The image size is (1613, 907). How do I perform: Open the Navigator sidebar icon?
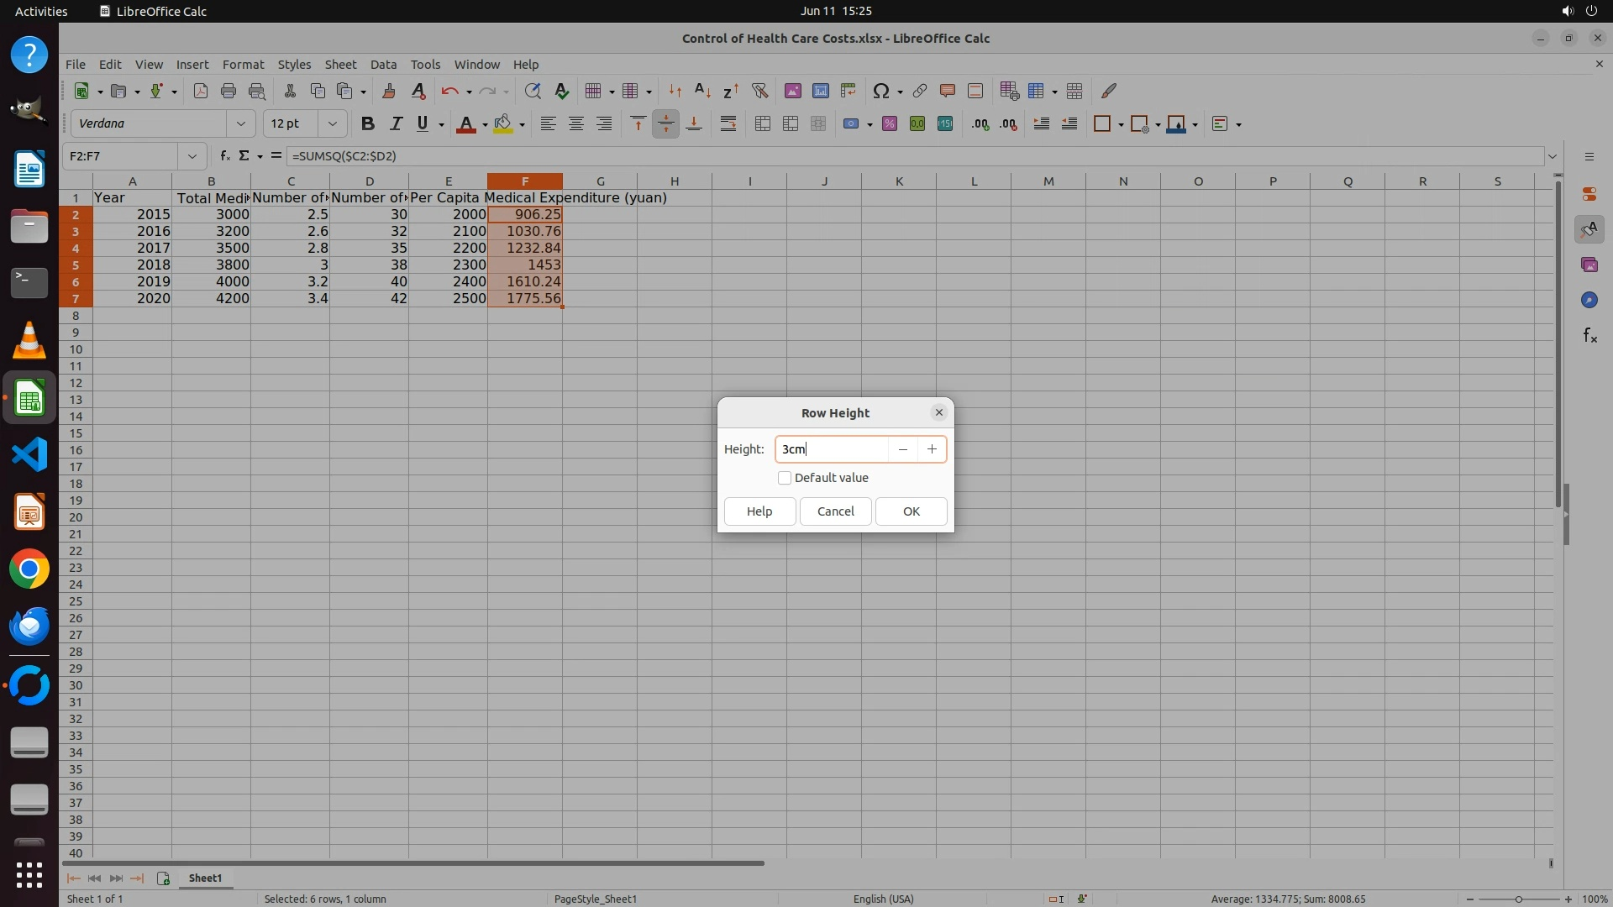(1589, 300)
